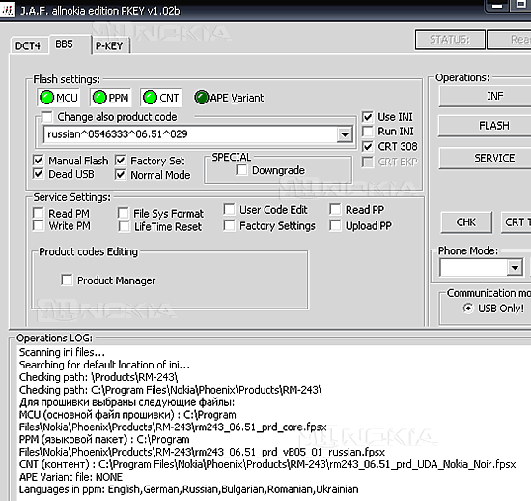The image size is (531, 501).
Task: Minimize the J.A.F. window
Action: (x=497, y=6)
